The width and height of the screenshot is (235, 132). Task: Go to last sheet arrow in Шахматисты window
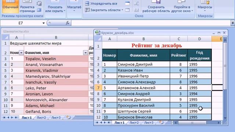click(x=16, y=118)
